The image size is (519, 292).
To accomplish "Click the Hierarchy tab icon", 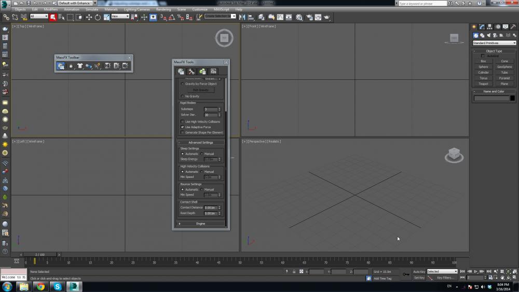I will (489, 26).
